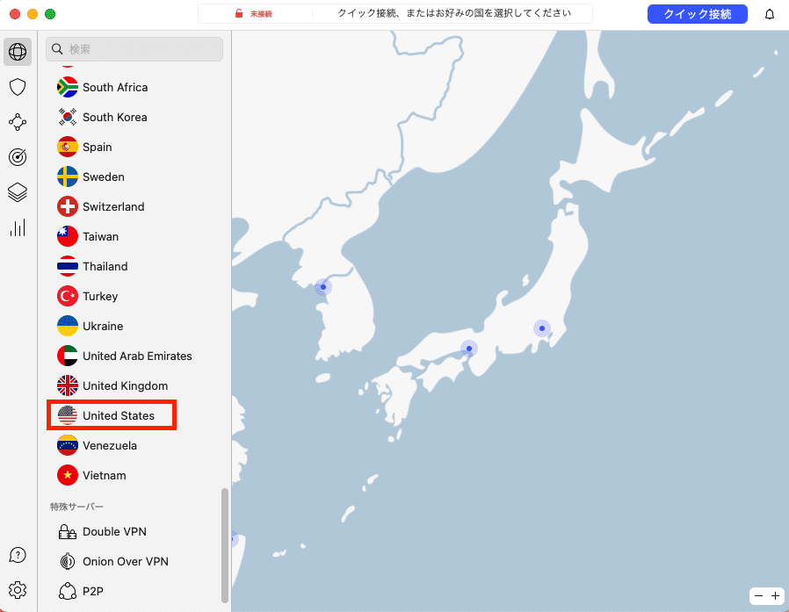This screenshot has width=789, height=612.
Task: Select United States text in list
Action: [119, 415]
